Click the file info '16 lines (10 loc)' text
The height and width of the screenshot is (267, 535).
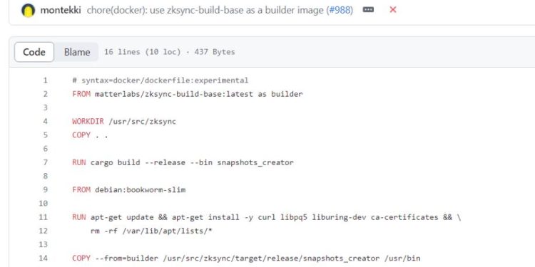pos(142,52)
